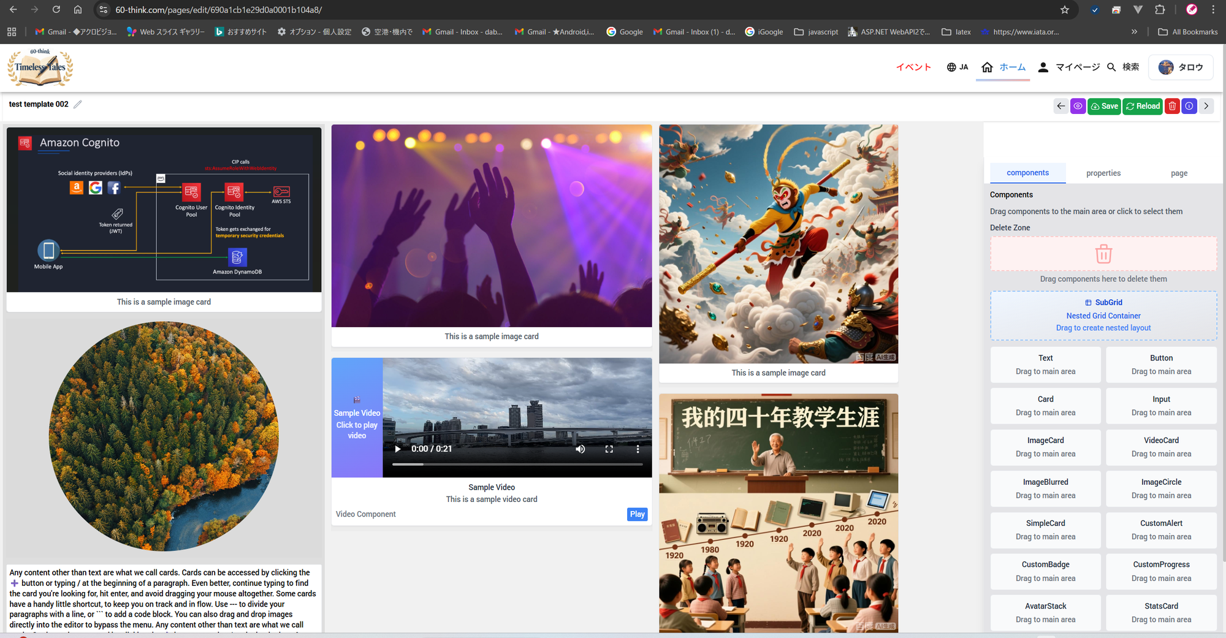The height and width of the screenshot is (638, 1226).
Task: Click the back arrow in editor toolbar
Action: click(1061, 106)
